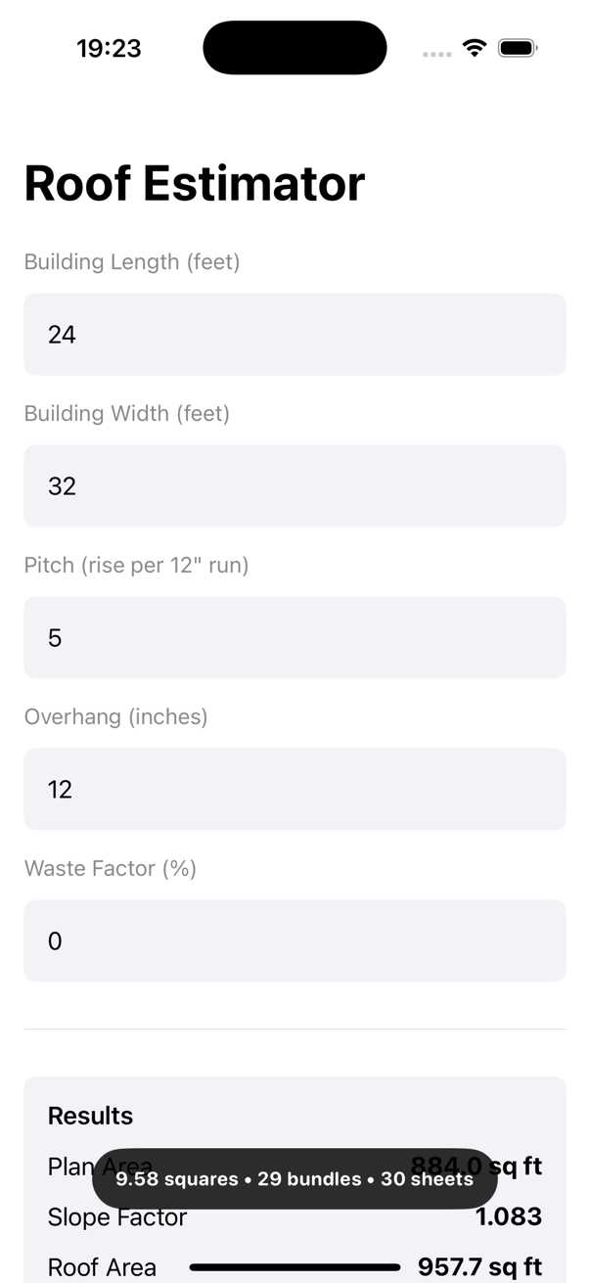
Task: Tap the toast showing 9.58 squares
Action: (x=294, y=1179)
